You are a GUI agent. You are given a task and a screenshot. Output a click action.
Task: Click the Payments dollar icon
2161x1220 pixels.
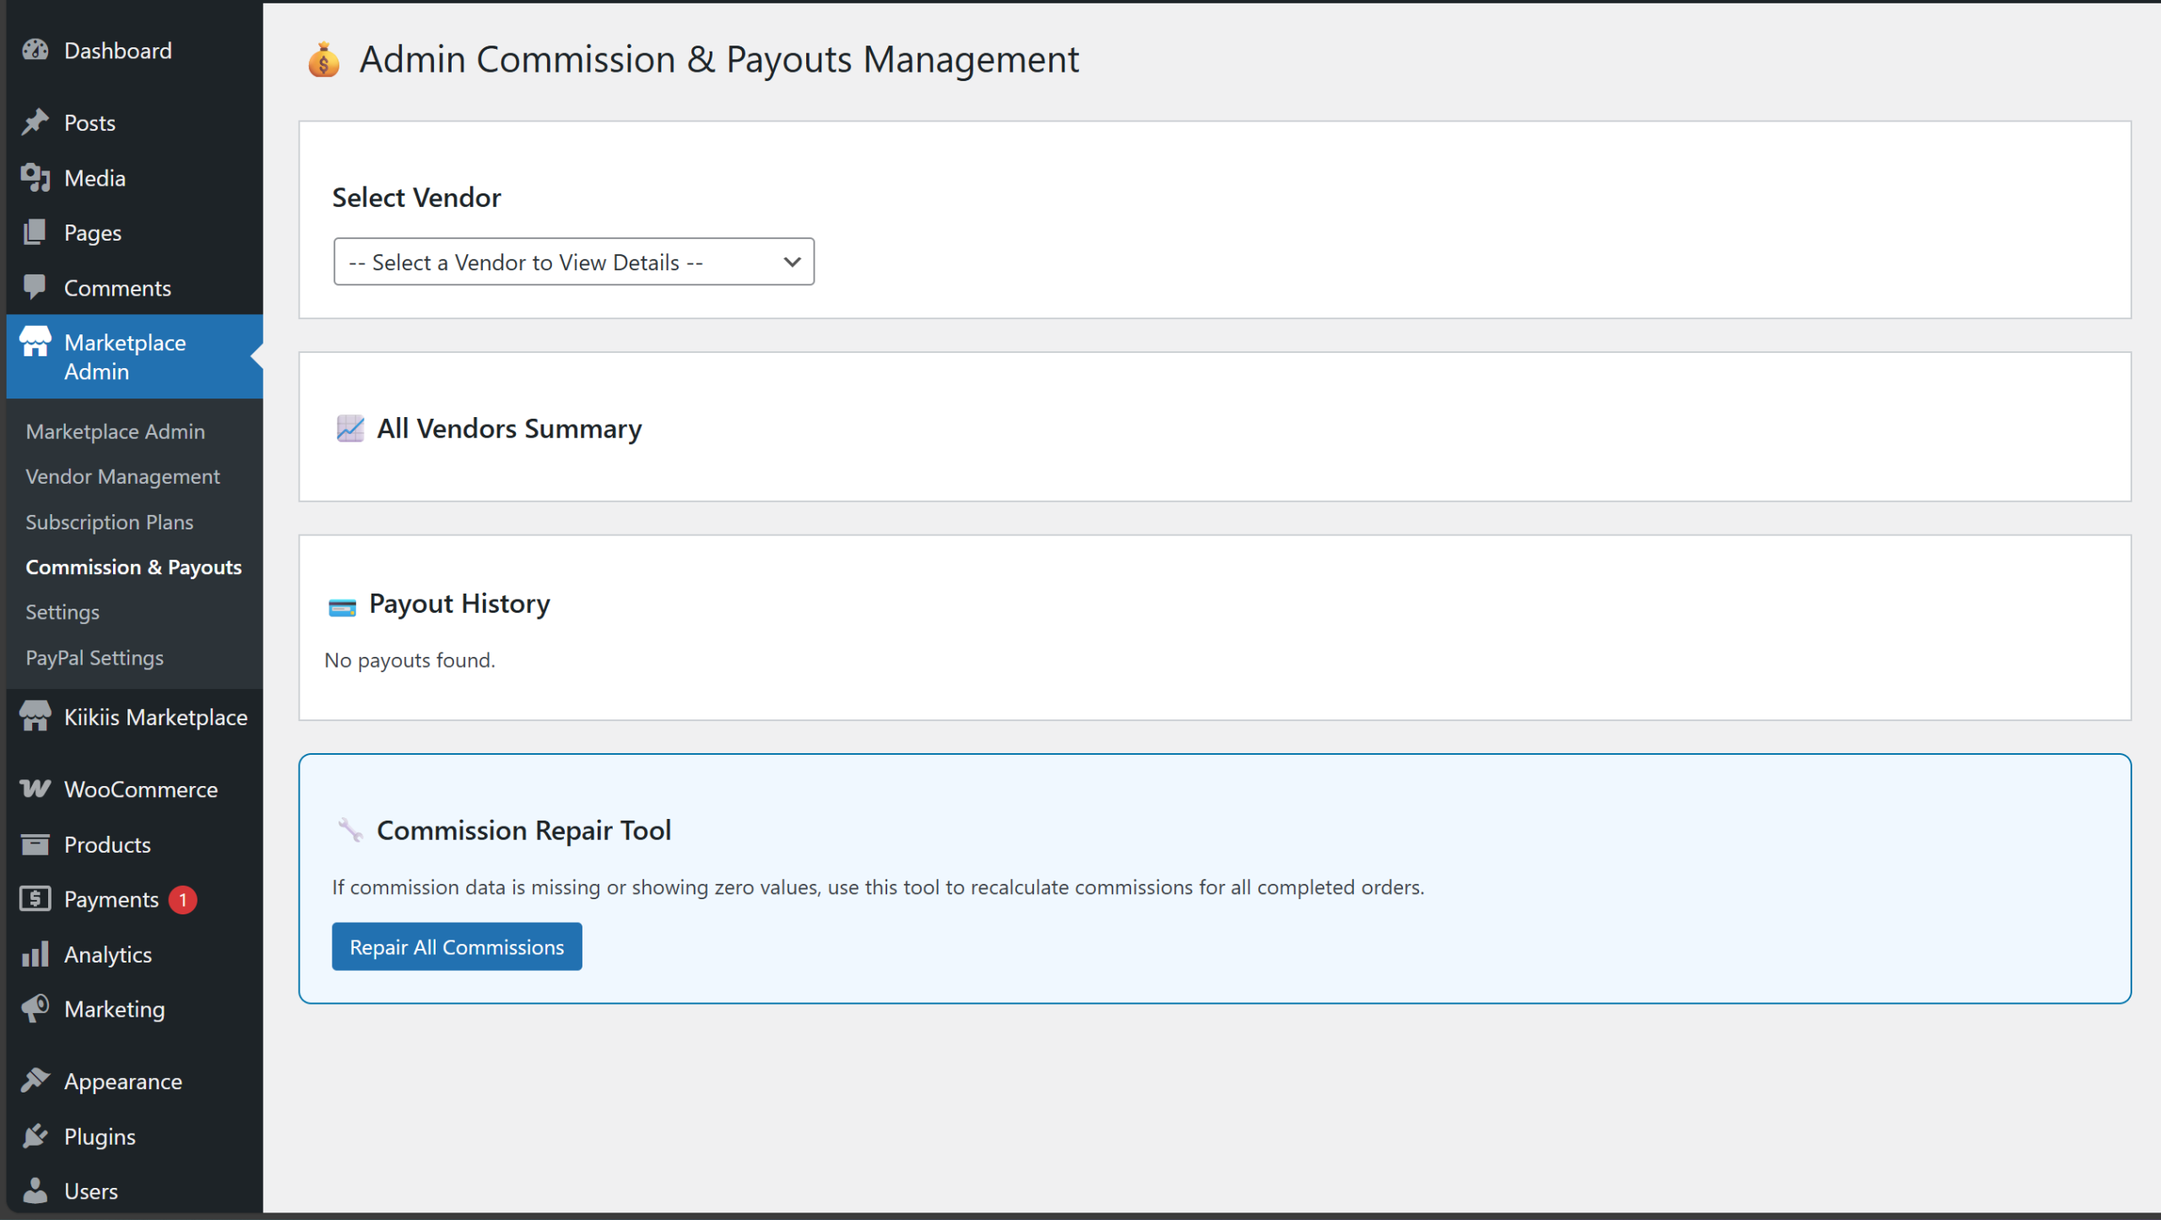(35, 899)
